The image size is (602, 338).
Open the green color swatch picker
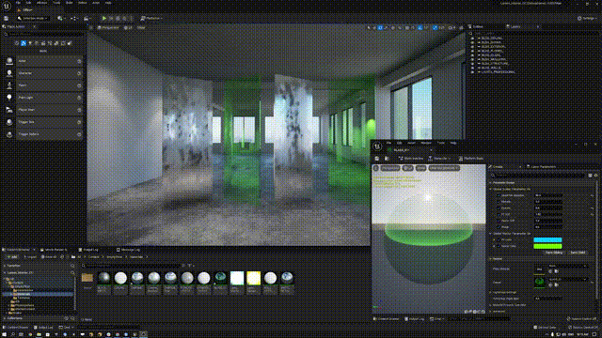point(547,246)
